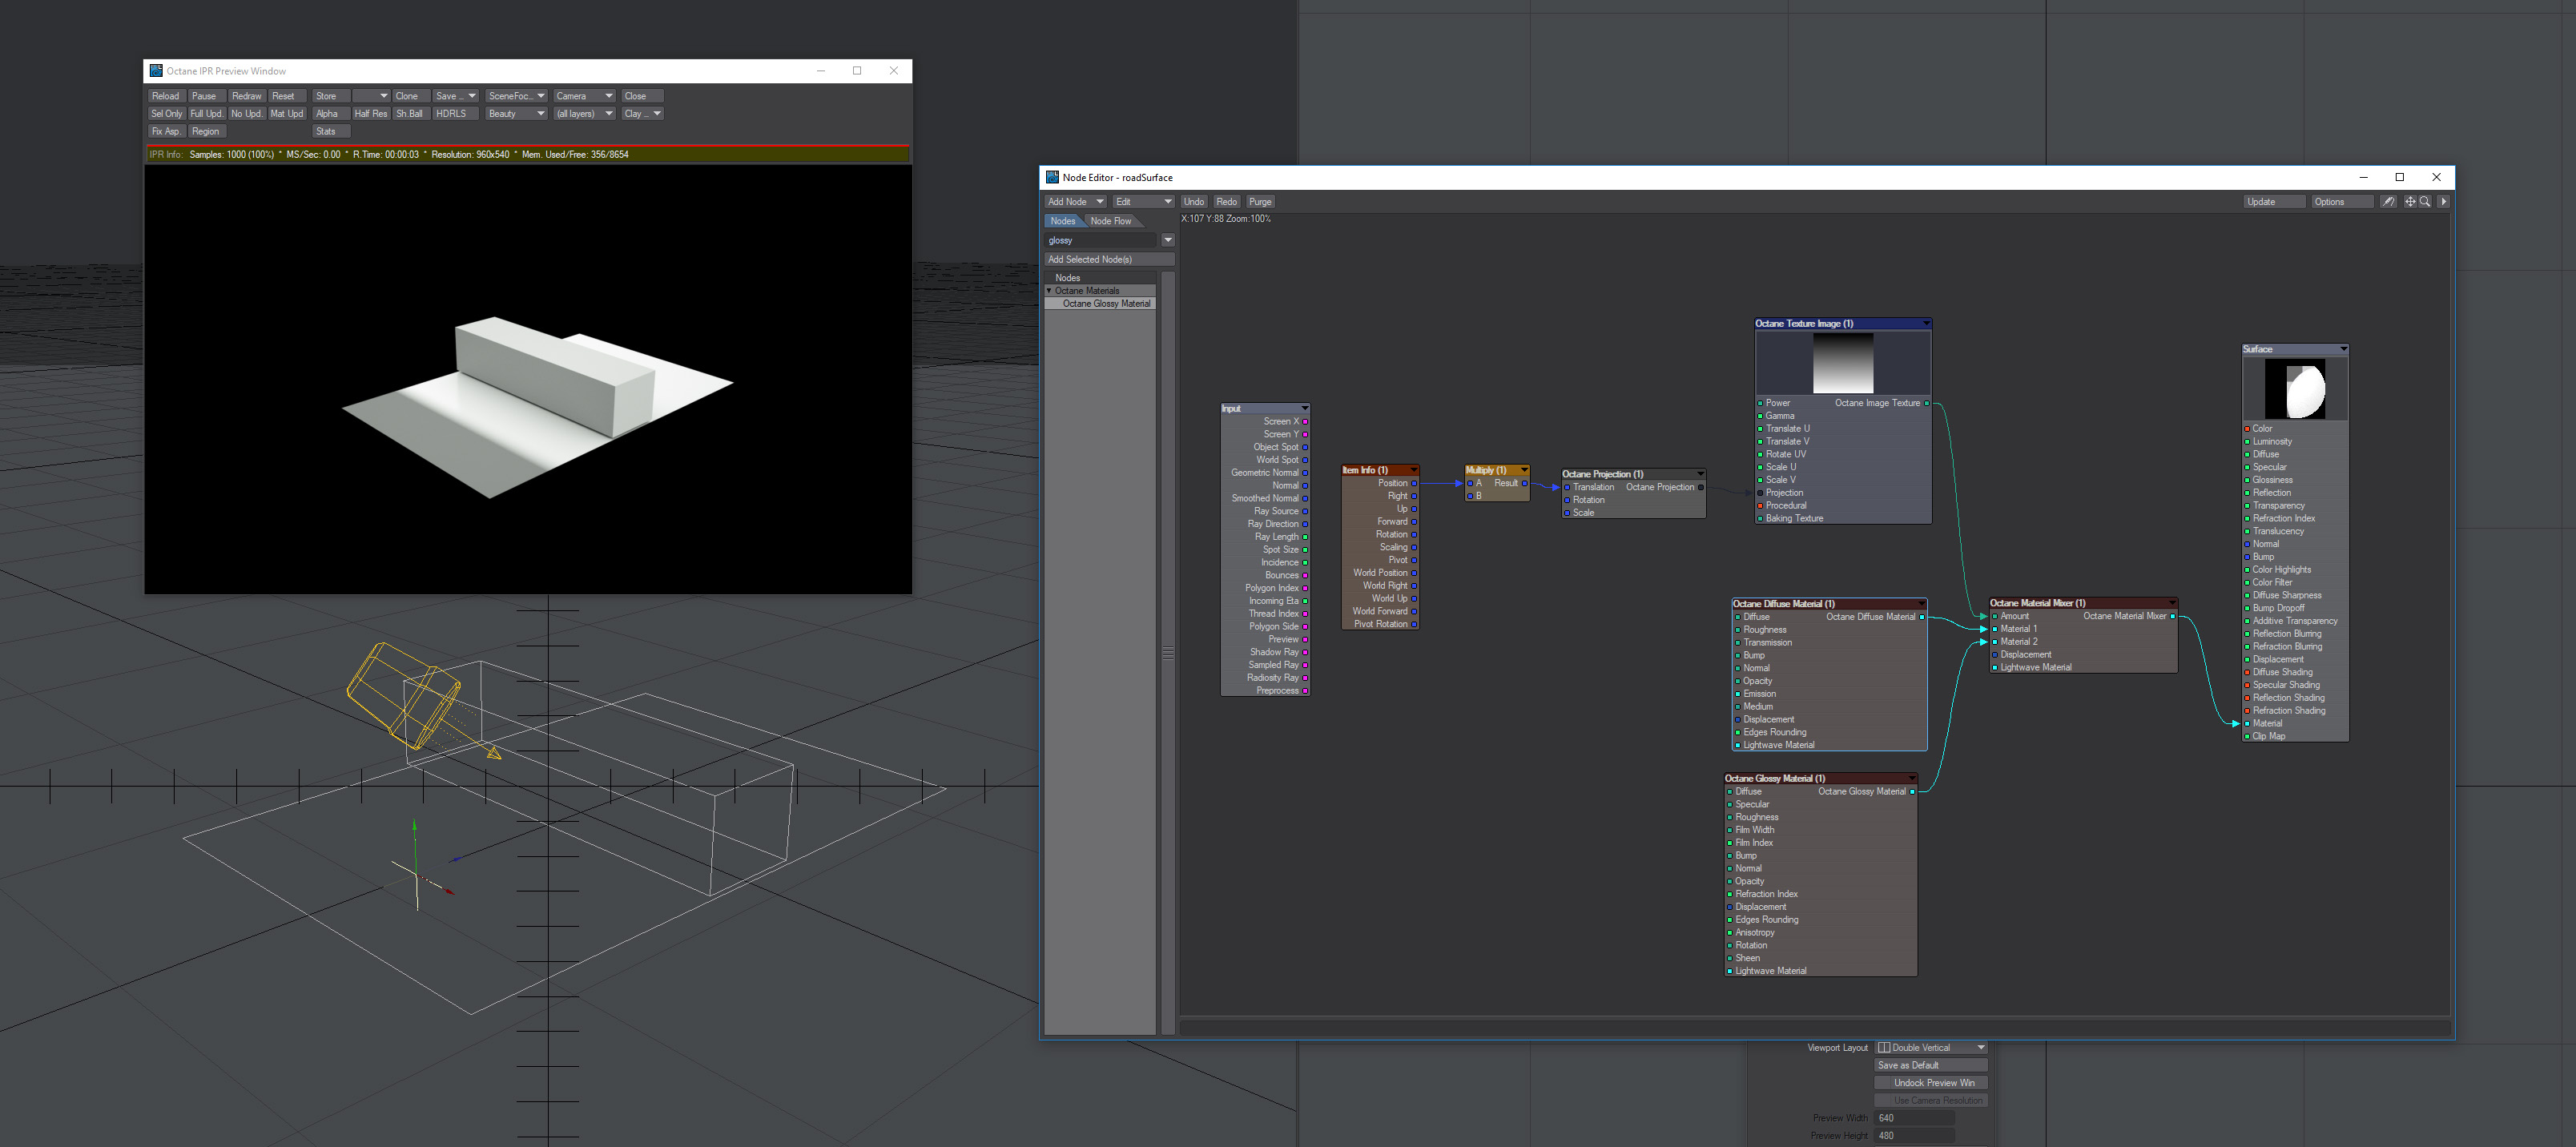Toggle the Half Res option in IPR window
The height and width of the screenshot is (1147, 2576).
click(370, 114)
